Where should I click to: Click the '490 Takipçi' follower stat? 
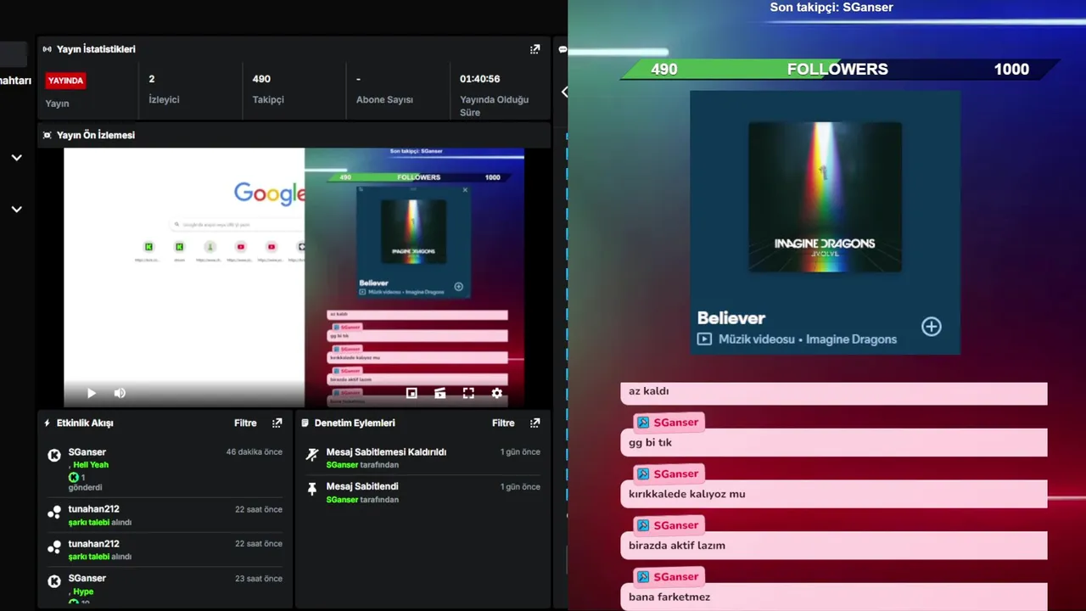tap(268, 89)
